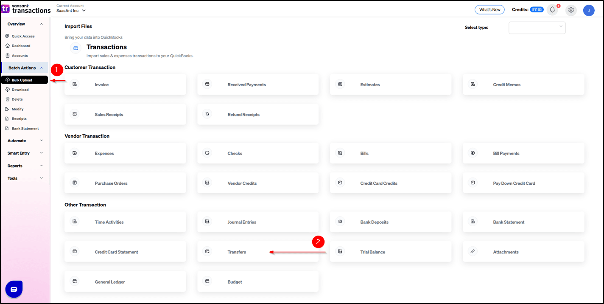Open the Select type dropdown
604x304 pixels.
tap(537, 28)
